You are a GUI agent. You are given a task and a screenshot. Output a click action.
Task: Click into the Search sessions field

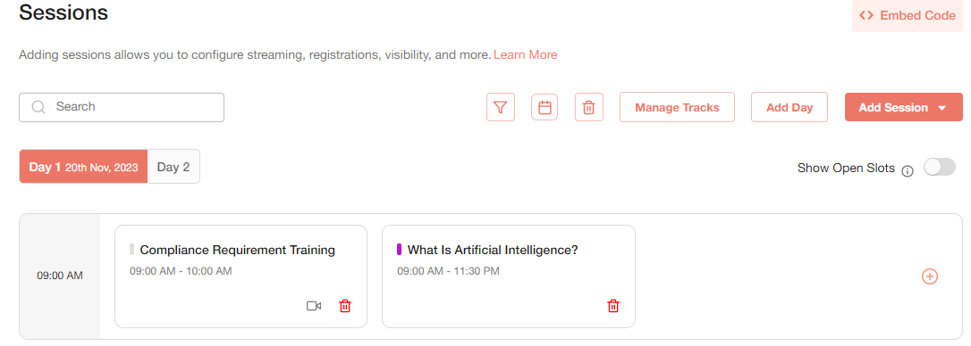(122, 108)
